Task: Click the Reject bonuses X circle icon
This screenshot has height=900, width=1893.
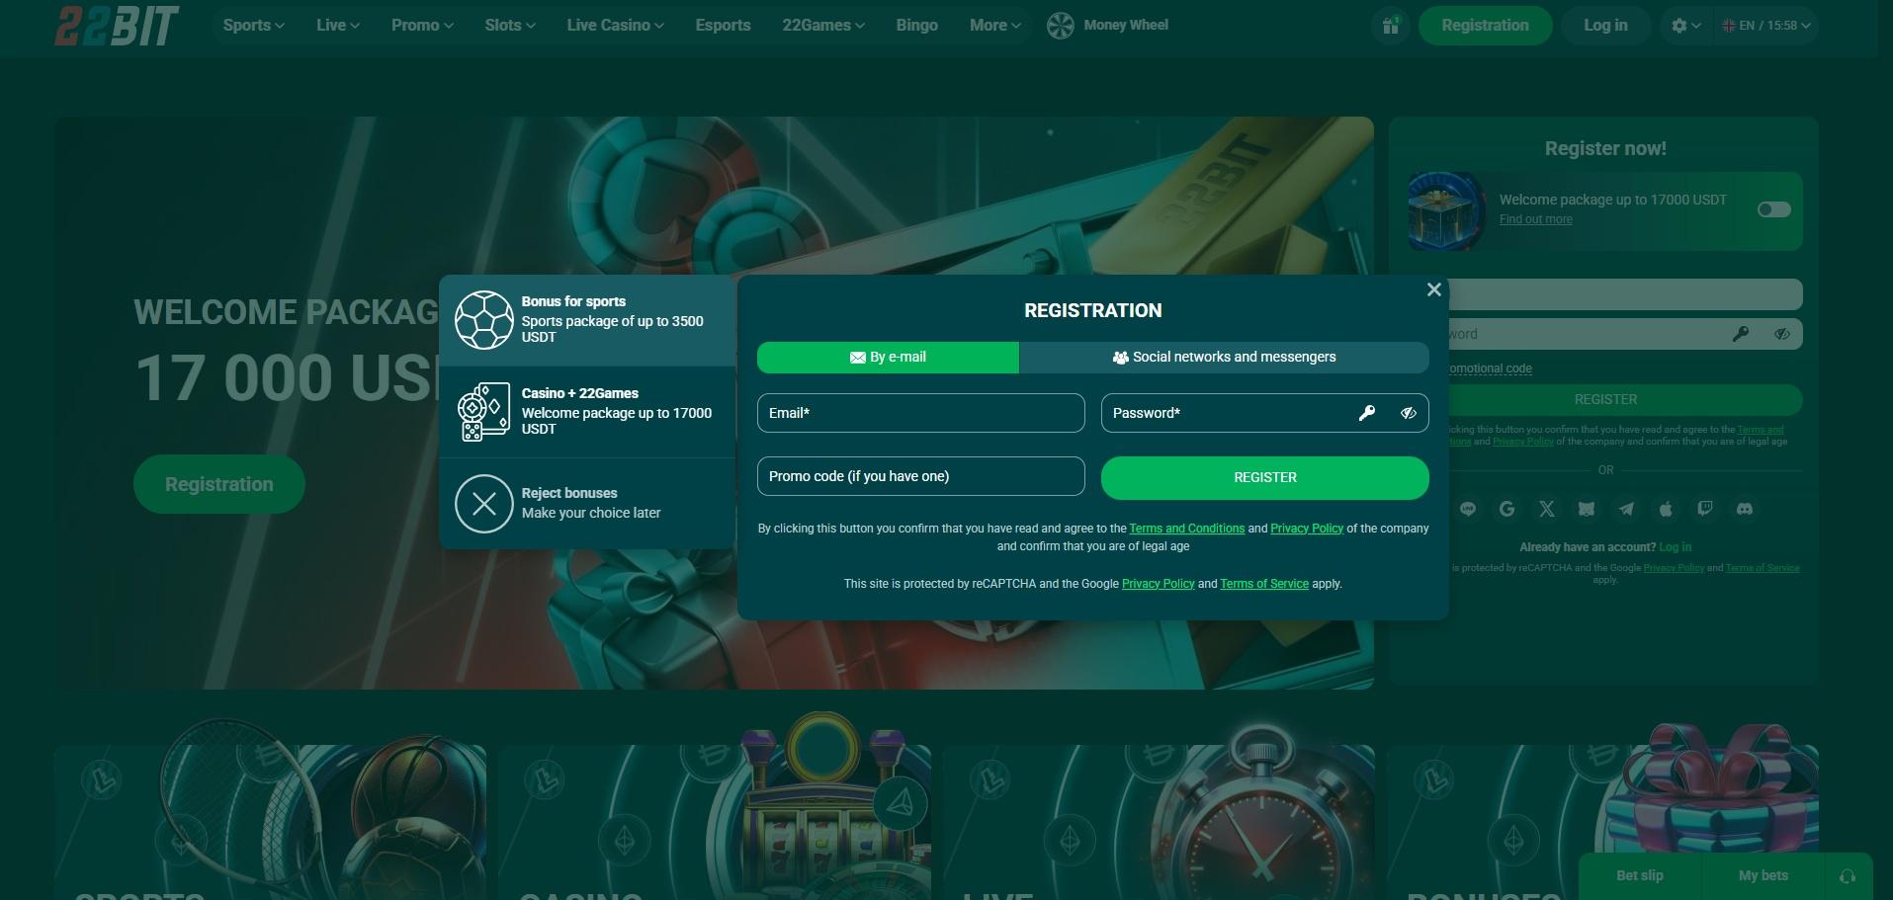Action: [483, 504]
